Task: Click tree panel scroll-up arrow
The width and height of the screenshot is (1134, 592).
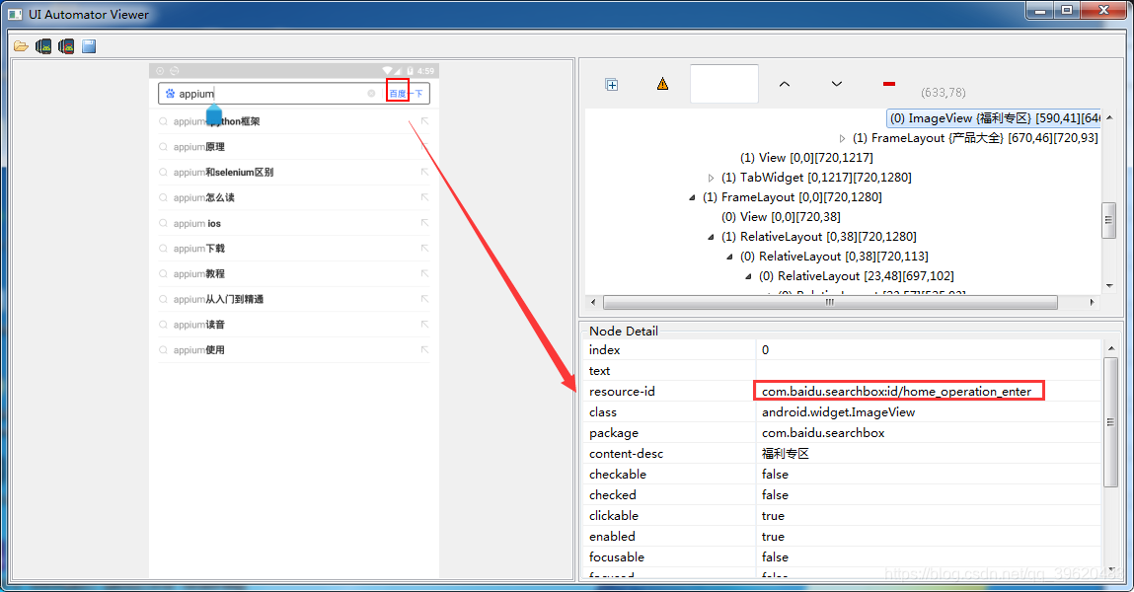Action: (x=1109, y=117)
